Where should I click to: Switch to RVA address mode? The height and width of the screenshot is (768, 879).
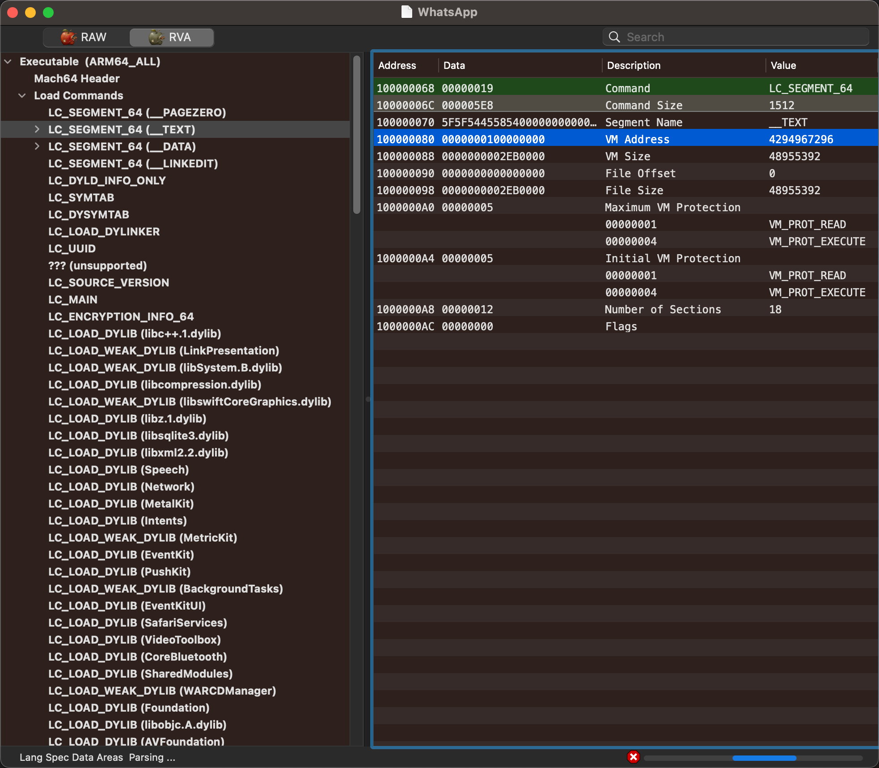pos(172,37)
